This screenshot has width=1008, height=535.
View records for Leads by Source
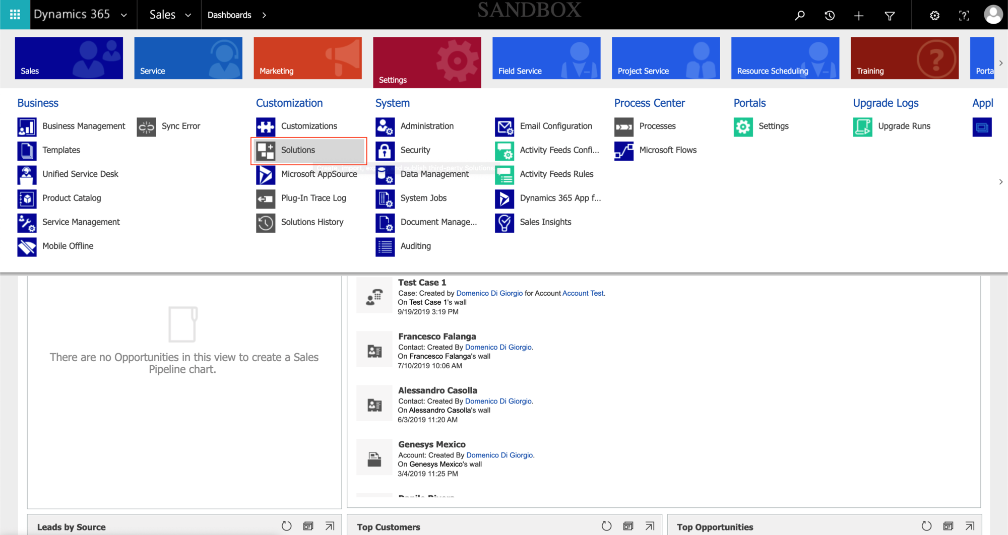[308, 526]
